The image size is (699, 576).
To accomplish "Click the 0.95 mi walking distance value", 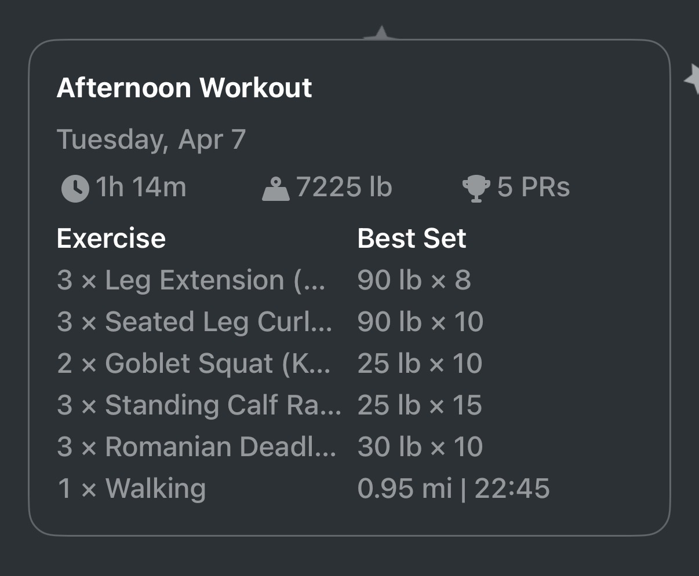I will coord(405,488).
